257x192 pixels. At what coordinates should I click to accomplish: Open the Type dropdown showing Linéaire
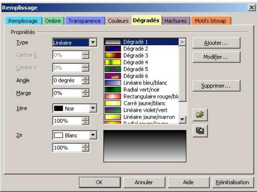point(93,42)
